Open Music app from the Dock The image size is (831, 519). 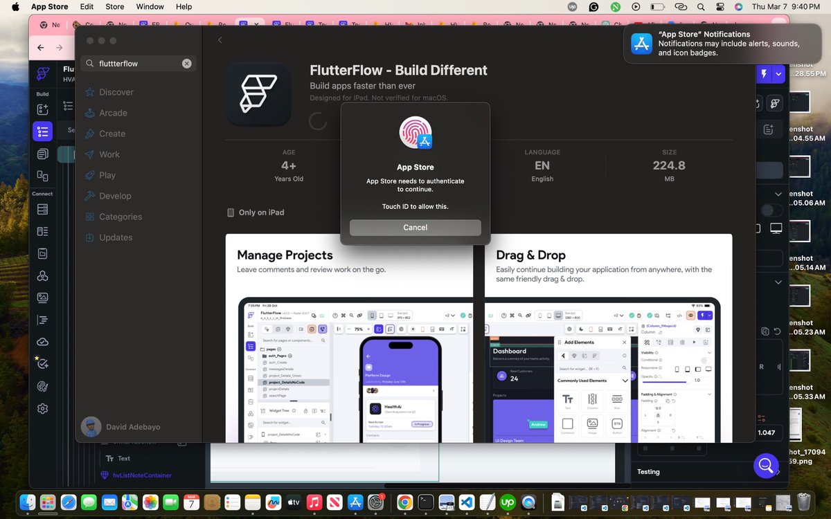point(314,502)
